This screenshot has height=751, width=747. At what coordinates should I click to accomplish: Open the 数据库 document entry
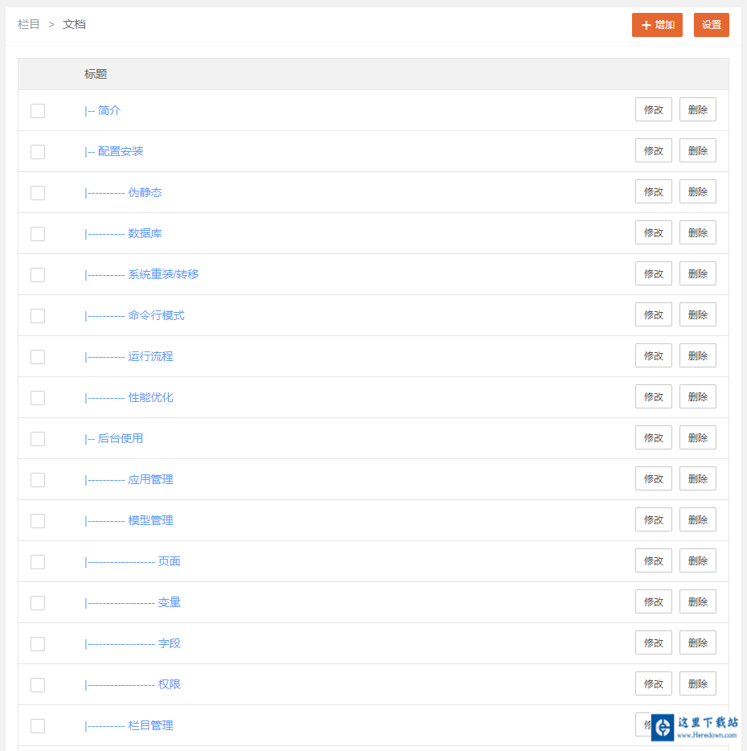[145, 233]
